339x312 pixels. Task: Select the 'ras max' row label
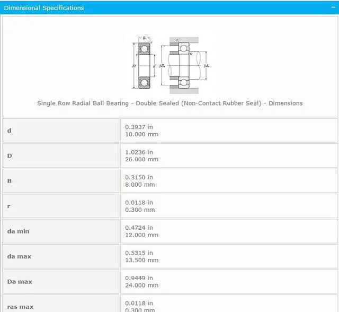(20, 307)
